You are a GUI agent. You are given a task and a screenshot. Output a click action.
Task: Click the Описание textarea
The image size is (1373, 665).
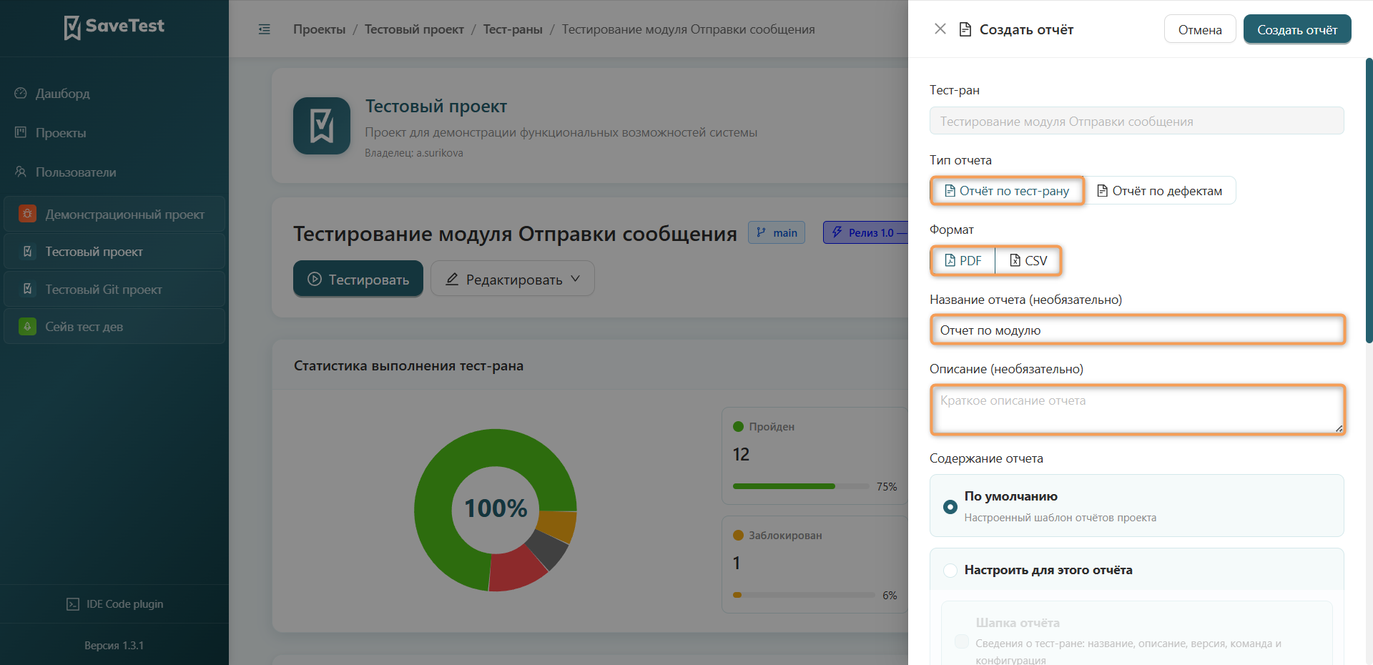pos(1137,410)
